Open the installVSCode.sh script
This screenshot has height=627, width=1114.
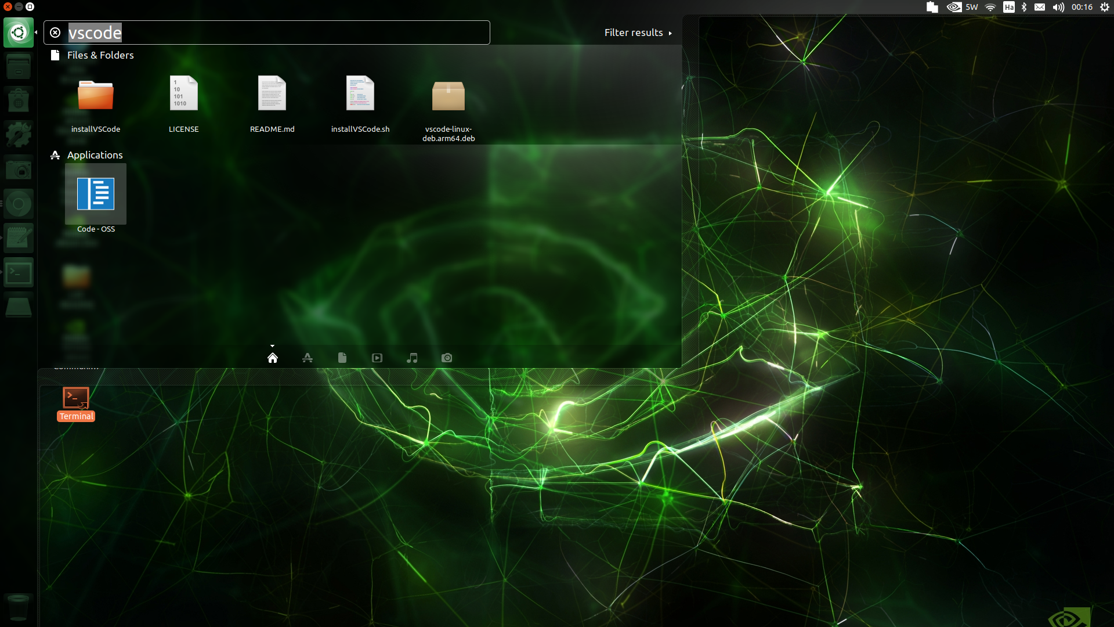360,94
